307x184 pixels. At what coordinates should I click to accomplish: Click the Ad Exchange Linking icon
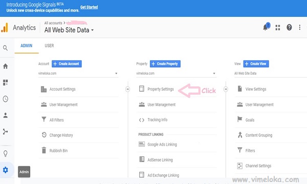142,175
